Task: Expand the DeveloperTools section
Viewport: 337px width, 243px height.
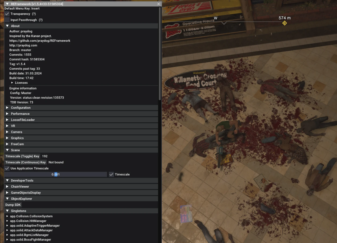Action: coord(81,180)
